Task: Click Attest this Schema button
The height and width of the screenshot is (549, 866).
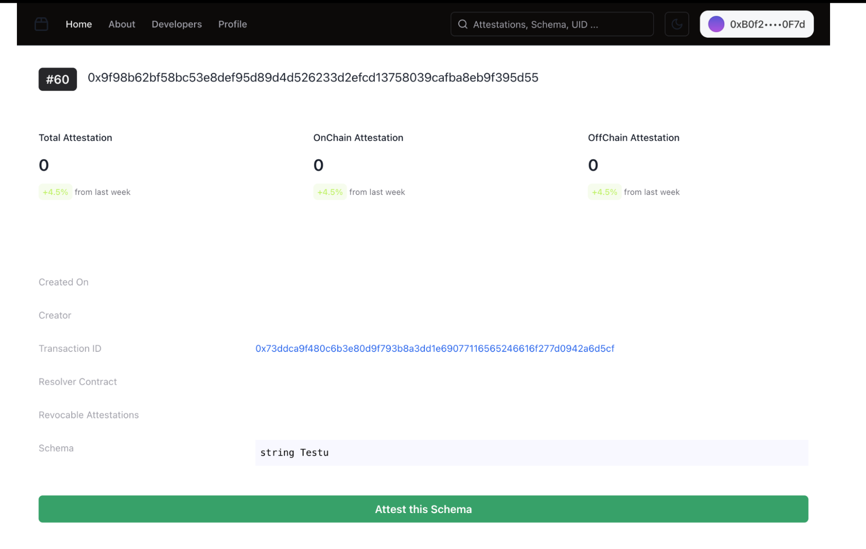Action: pos(423,509)
